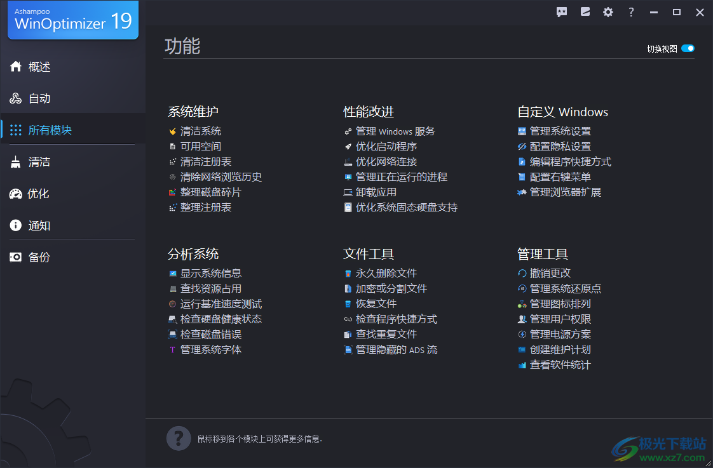Toggle the 切换视图 view switch

pos(687,48)
